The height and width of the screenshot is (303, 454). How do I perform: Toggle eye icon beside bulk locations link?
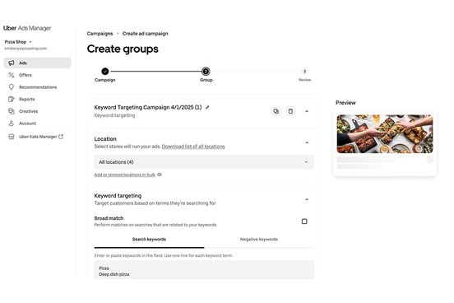pyautogui.click(x=160, y=175)
